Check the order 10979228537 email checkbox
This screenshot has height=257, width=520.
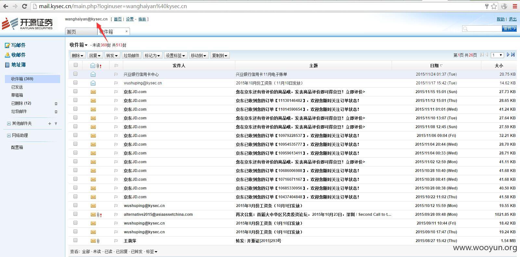point(75,135)
